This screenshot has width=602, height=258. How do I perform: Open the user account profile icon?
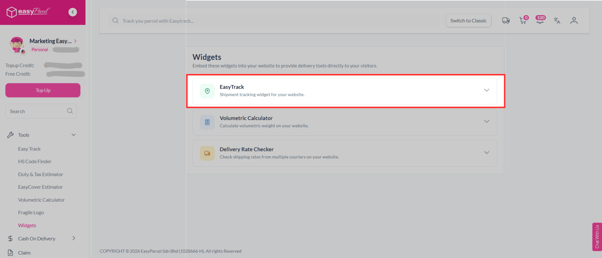(x=574, y=21)
